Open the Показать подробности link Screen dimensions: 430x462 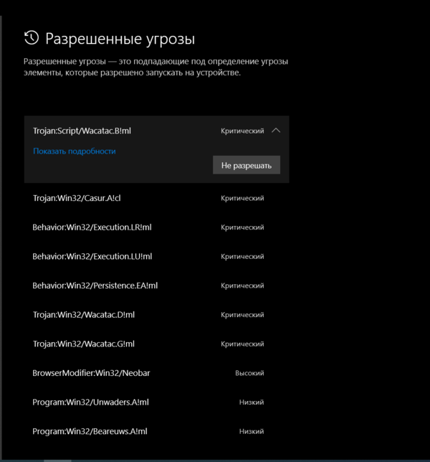[74, 151]
